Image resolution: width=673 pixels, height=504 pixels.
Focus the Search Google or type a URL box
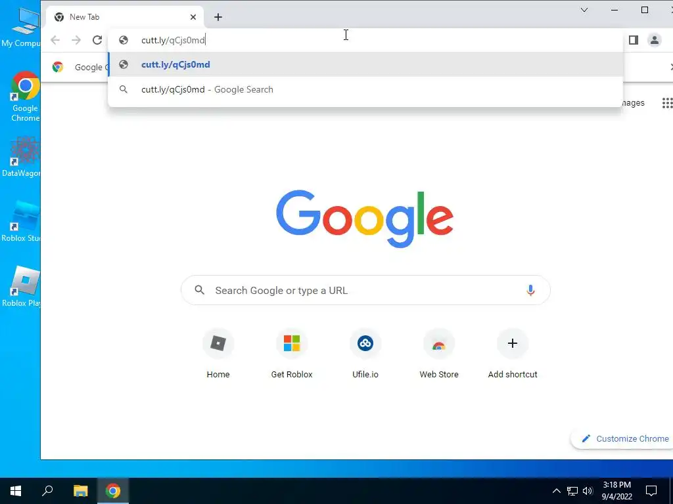tap(365, 290)
